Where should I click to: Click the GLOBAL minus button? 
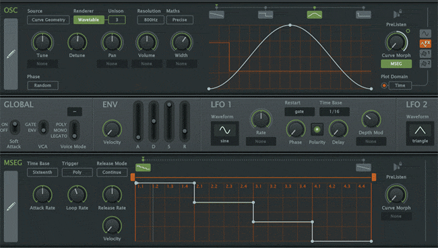click(75, 112)
